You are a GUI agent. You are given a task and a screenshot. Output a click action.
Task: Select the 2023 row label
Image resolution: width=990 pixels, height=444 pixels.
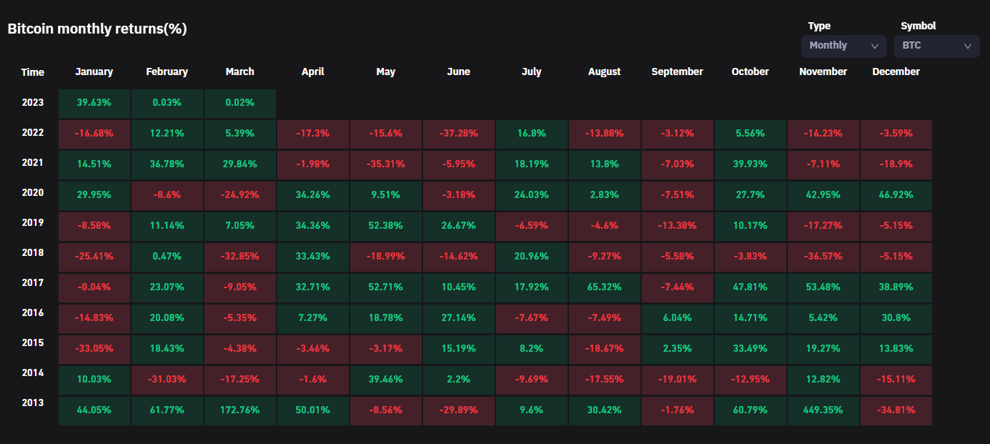[33, 102]
